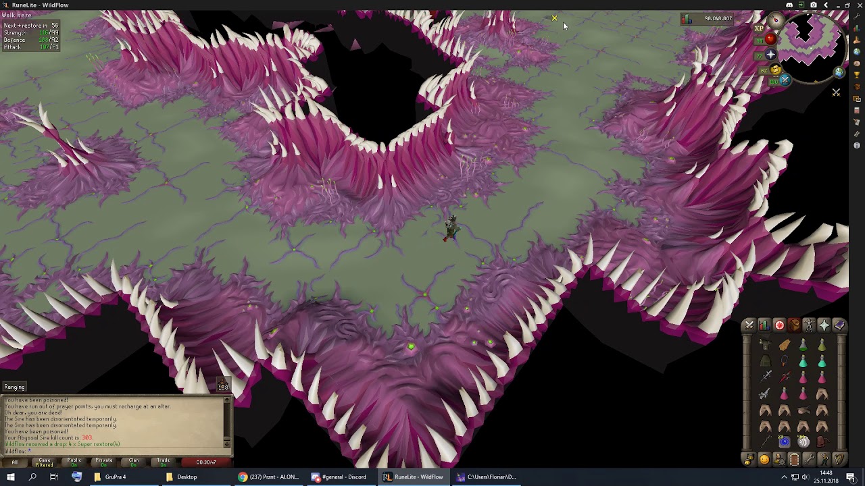This screenshot has height=486, width=865.
Task: Open the Prayer tab
Action: tap(824, 325)
